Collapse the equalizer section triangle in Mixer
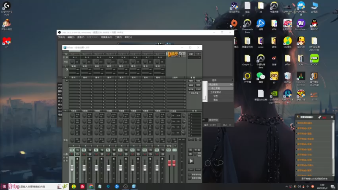This screenshot has width=338, height=190. 65,111
